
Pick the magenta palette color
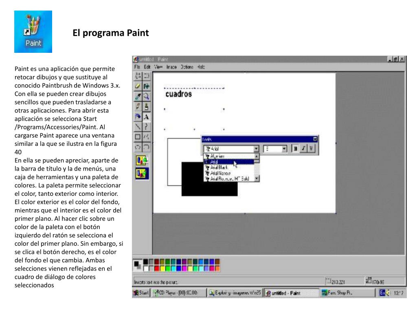pyautogui.click(x=184, y=268)
